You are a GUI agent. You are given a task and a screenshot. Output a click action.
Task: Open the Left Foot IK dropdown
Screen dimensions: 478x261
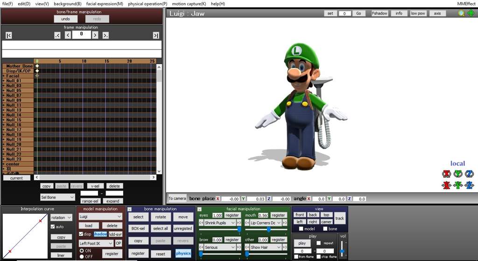(96, 243)
